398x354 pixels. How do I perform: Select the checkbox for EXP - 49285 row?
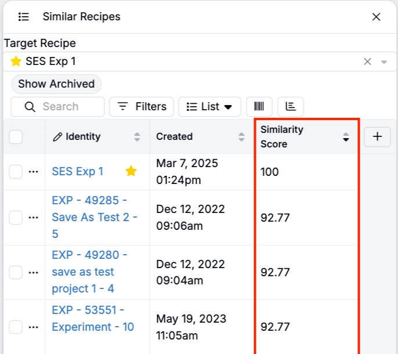(16, 218)
